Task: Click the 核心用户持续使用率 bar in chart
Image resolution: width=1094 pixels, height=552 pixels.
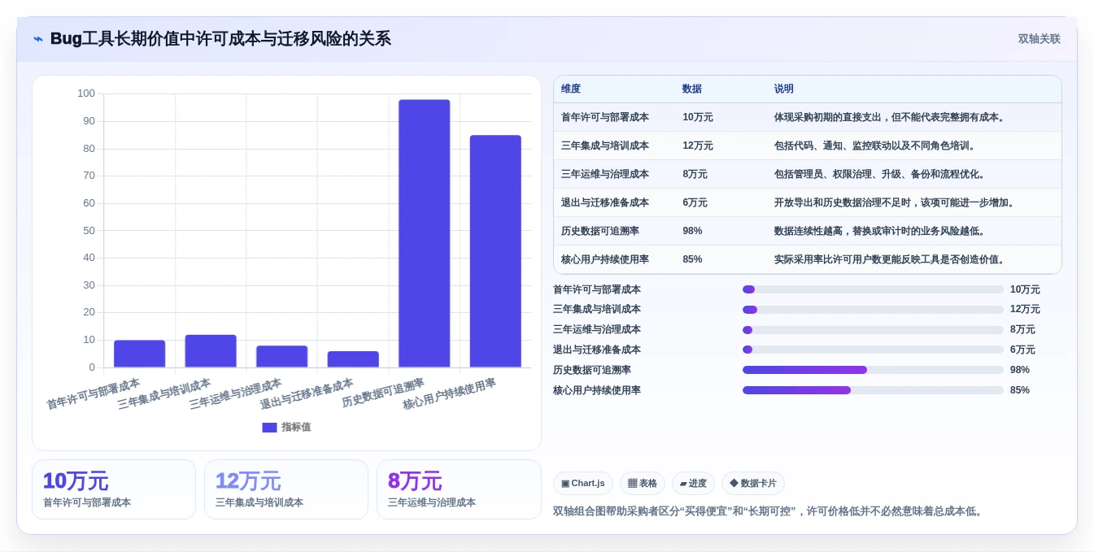Action: 495,251
